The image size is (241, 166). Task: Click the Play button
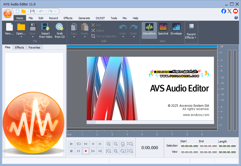(x=71, y=144)
